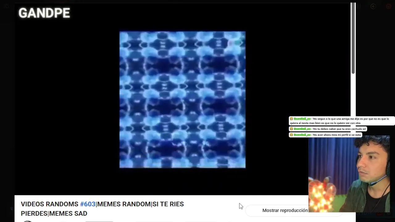Click the video title "VIDEOS RANDOMS" text
The image size is (395, 222).
tap(50, 204)
